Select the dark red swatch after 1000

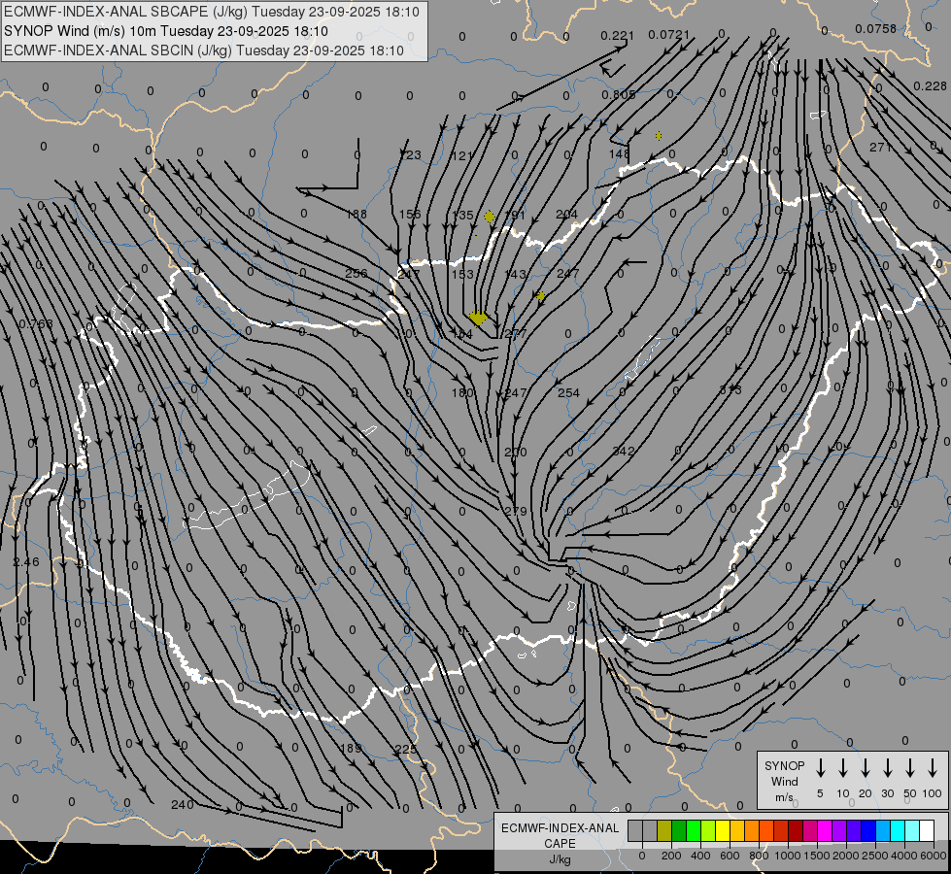(796, 831)
